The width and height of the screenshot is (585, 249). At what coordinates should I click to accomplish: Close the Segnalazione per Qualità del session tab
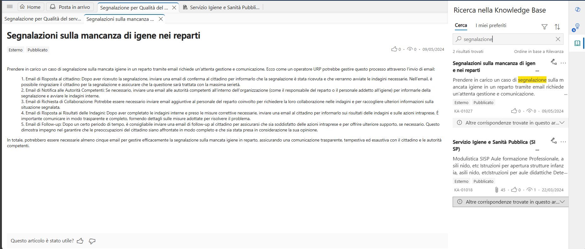[174, 8]
